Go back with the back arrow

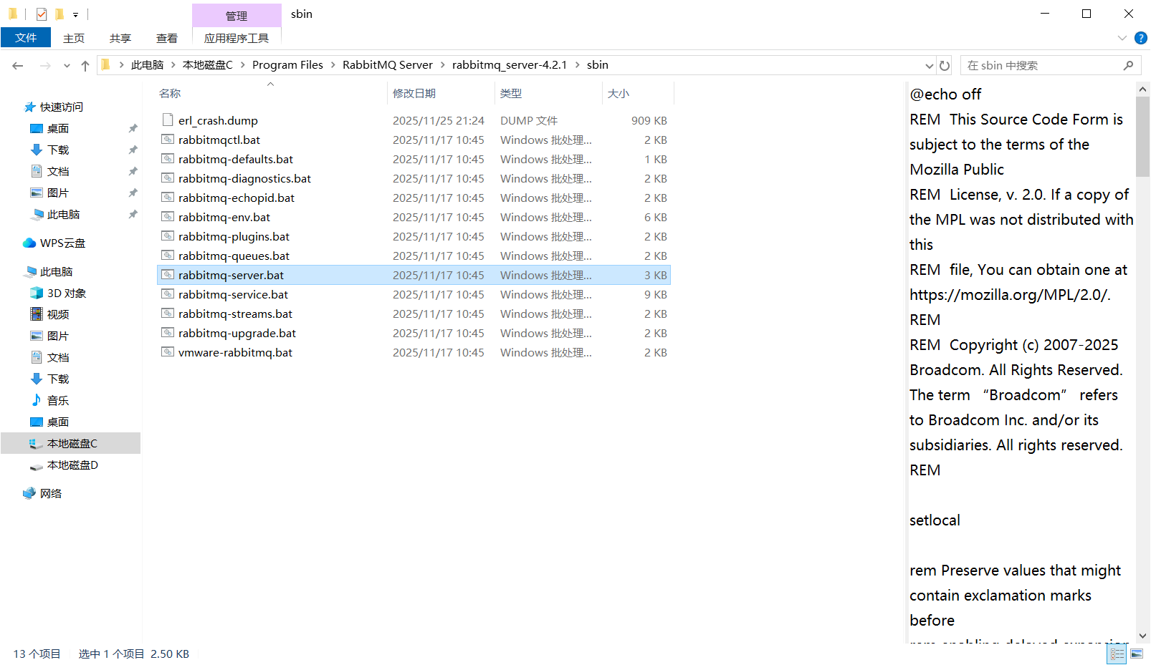[x=18, y=65]
